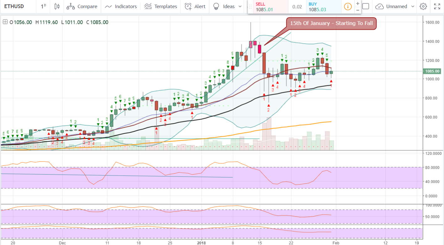The height and width of the screenshot is (245, 444).
Task: Open the orange order info icon
Action: pyautogui.click(x=348, y=7)
